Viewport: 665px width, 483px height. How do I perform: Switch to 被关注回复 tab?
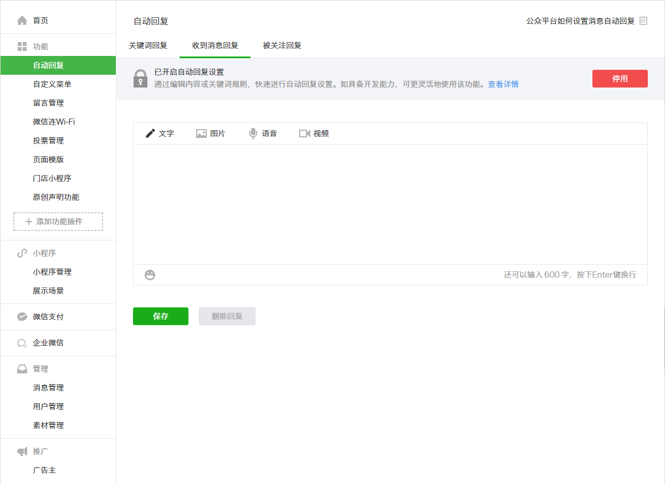point(282,45)
